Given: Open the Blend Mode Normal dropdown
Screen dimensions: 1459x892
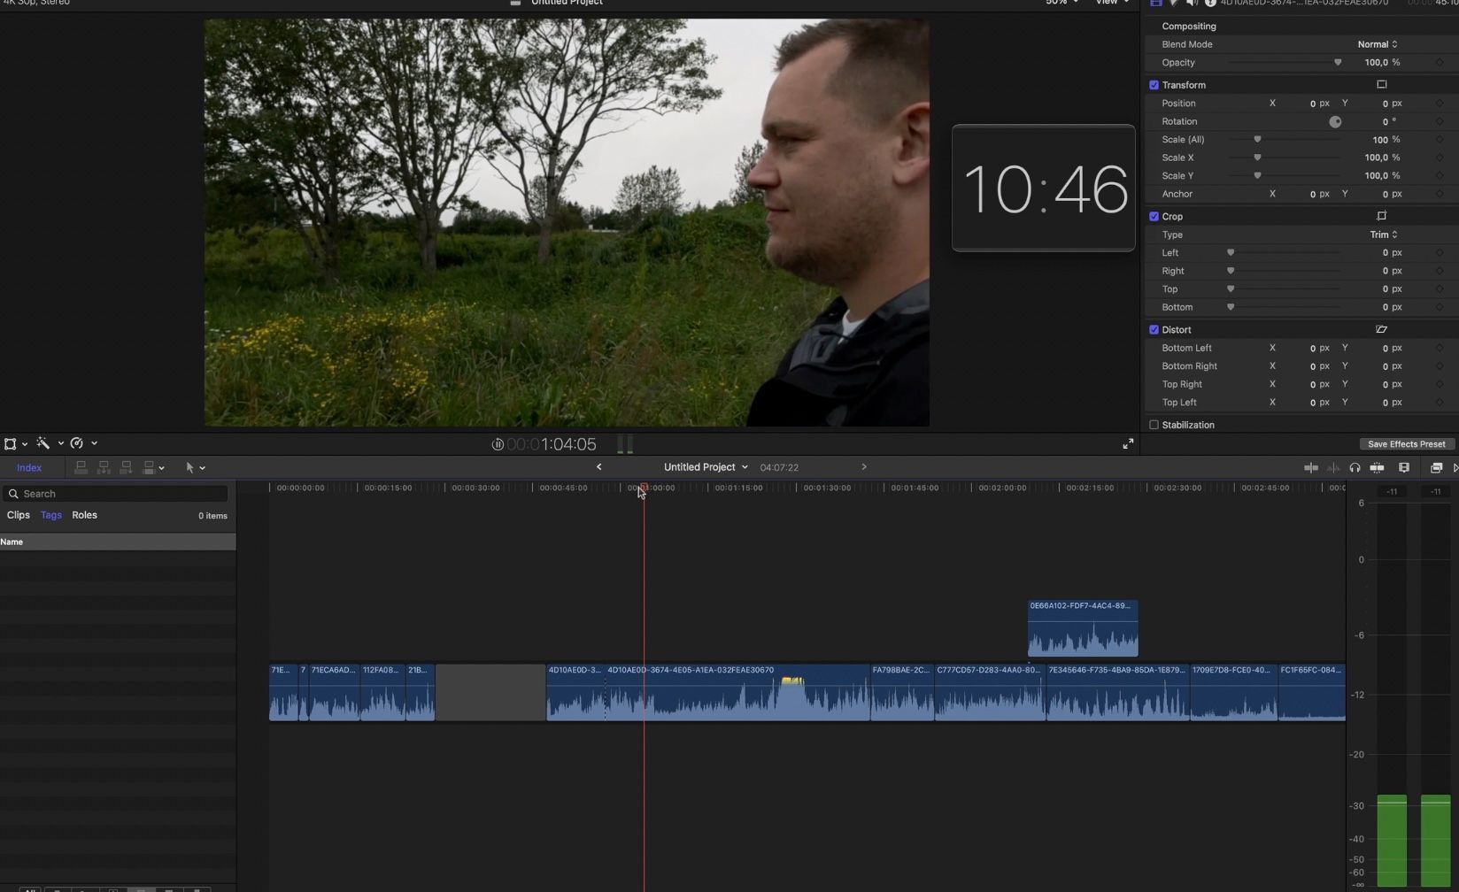Looking at the screenshot, I should (x=1378, y=44).
